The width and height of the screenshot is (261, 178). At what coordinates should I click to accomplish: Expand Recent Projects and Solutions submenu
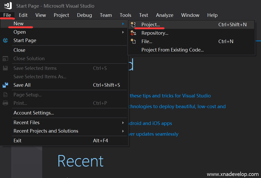coord(123,131)
